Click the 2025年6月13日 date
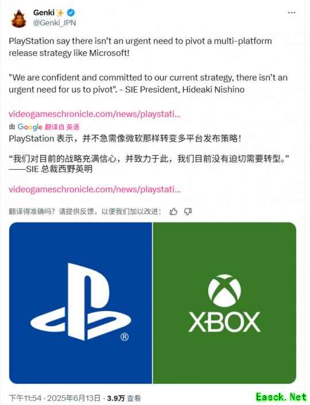The image size is (310, 405). pyautogui.click(x=73, y=398)
